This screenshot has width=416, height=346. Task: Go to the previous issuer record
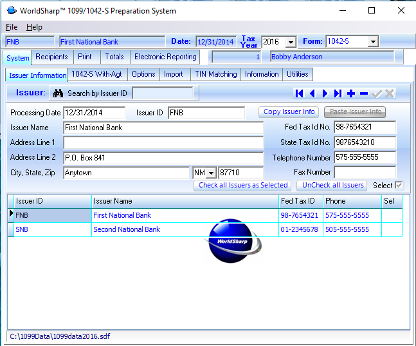click(x=312, y=93)
